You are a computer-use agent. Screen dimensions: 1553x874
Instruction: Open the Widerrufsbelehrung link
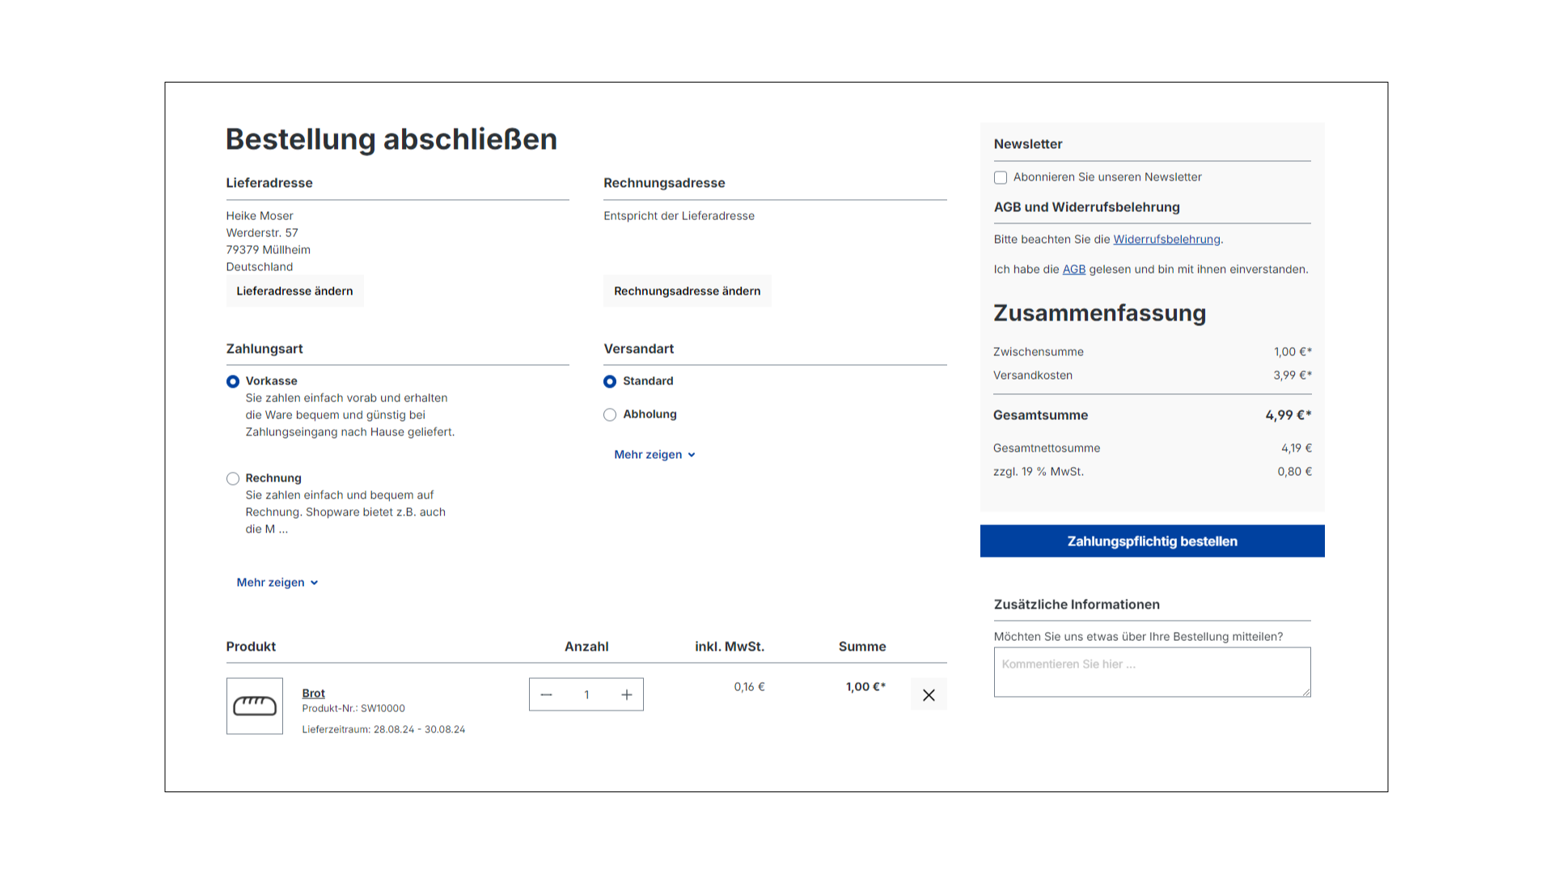point(1166,240)
